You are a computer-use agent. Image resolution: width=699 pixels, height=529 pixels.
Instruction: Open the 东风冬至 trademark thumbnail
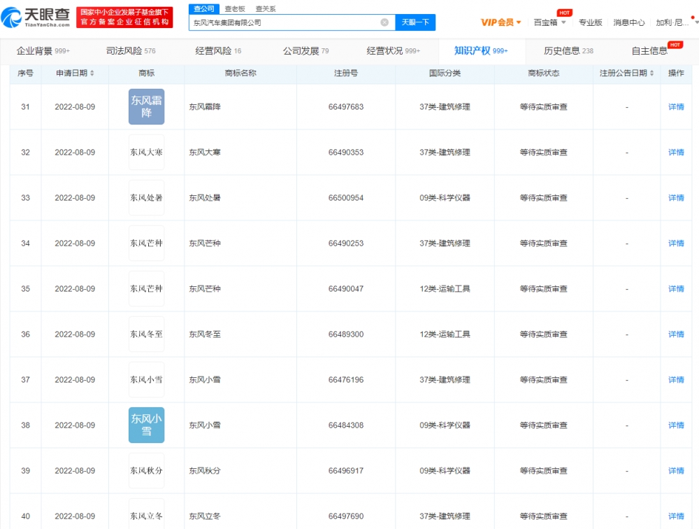tap(146, 334)
